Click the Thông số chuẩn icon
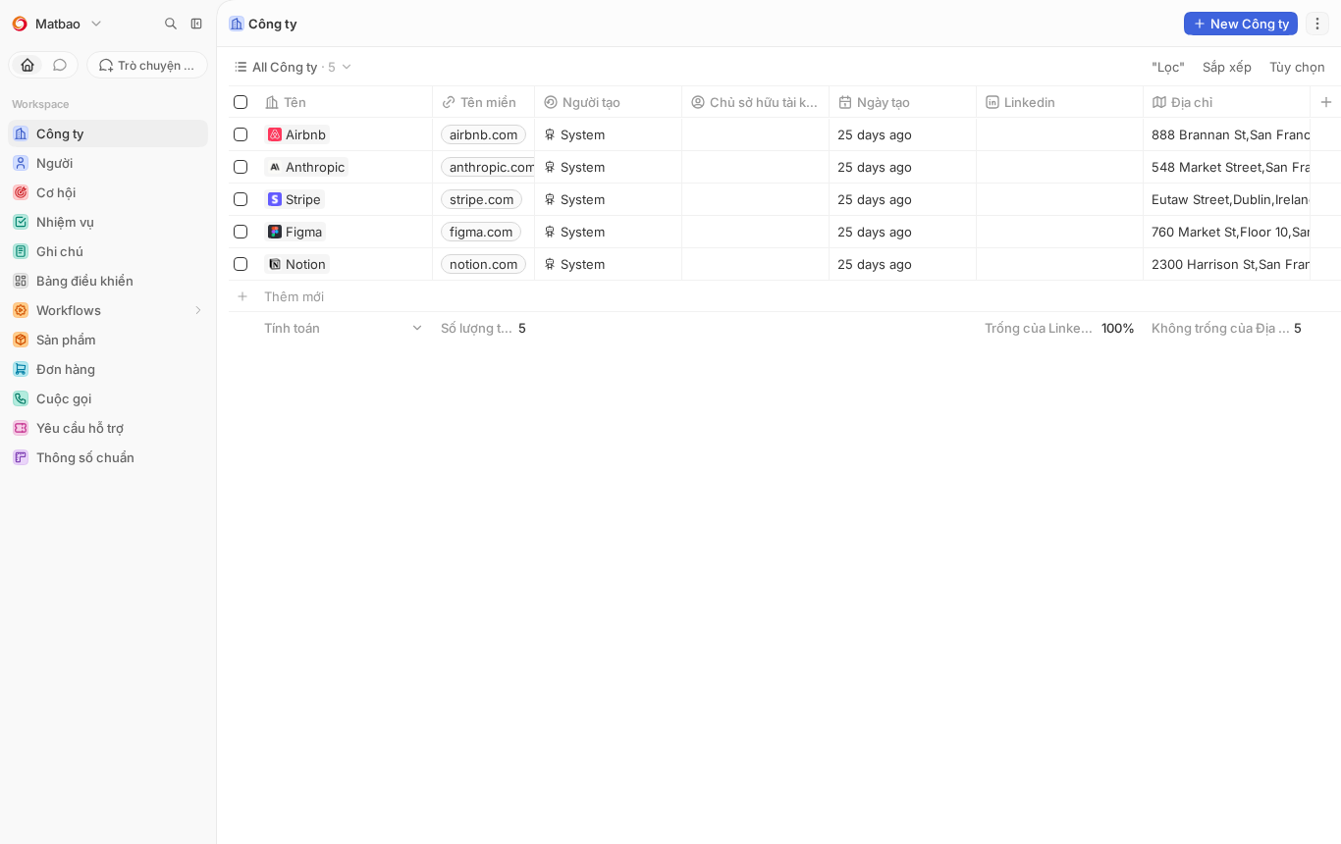Screen dimensions: 1341x844 click(x=21, y=457)
